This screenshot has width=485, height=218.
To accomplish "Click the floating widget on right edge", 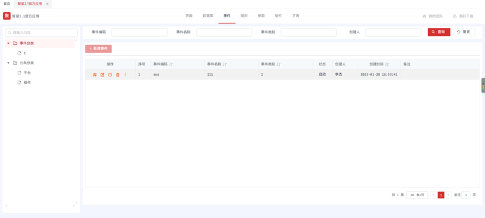I will (x=483, y=85).
